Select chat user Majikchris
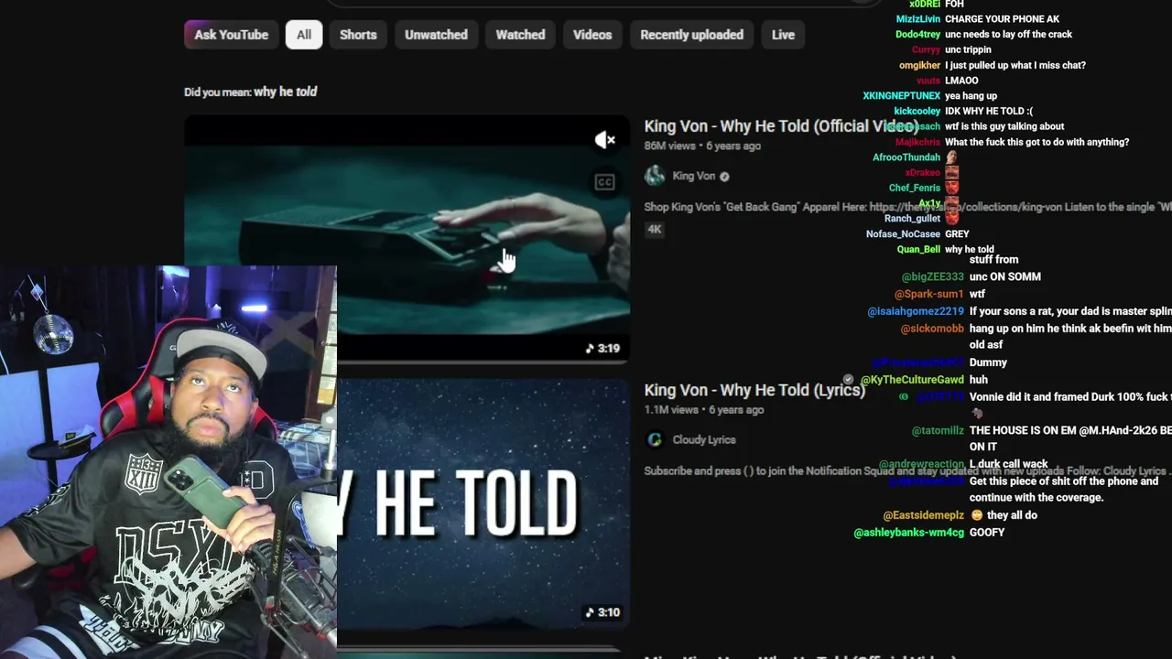 [x=917, y=142]
